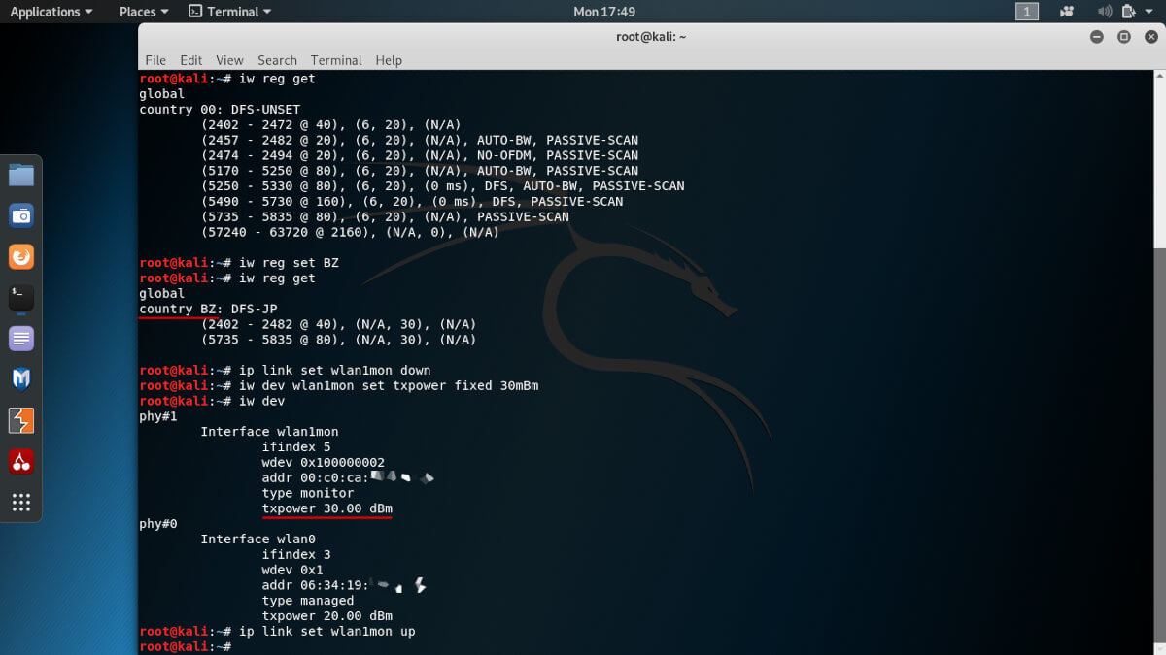1166x655 pixels.
Task: Open the Terminal menu in menu bar
Action: click(x=336, y=60)
